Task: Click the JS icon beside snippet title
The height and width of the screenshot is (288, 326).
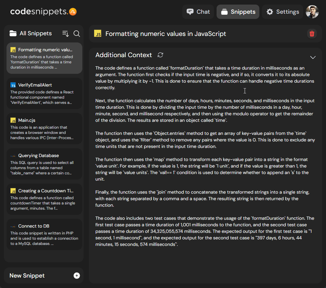Action: [98, 33]
